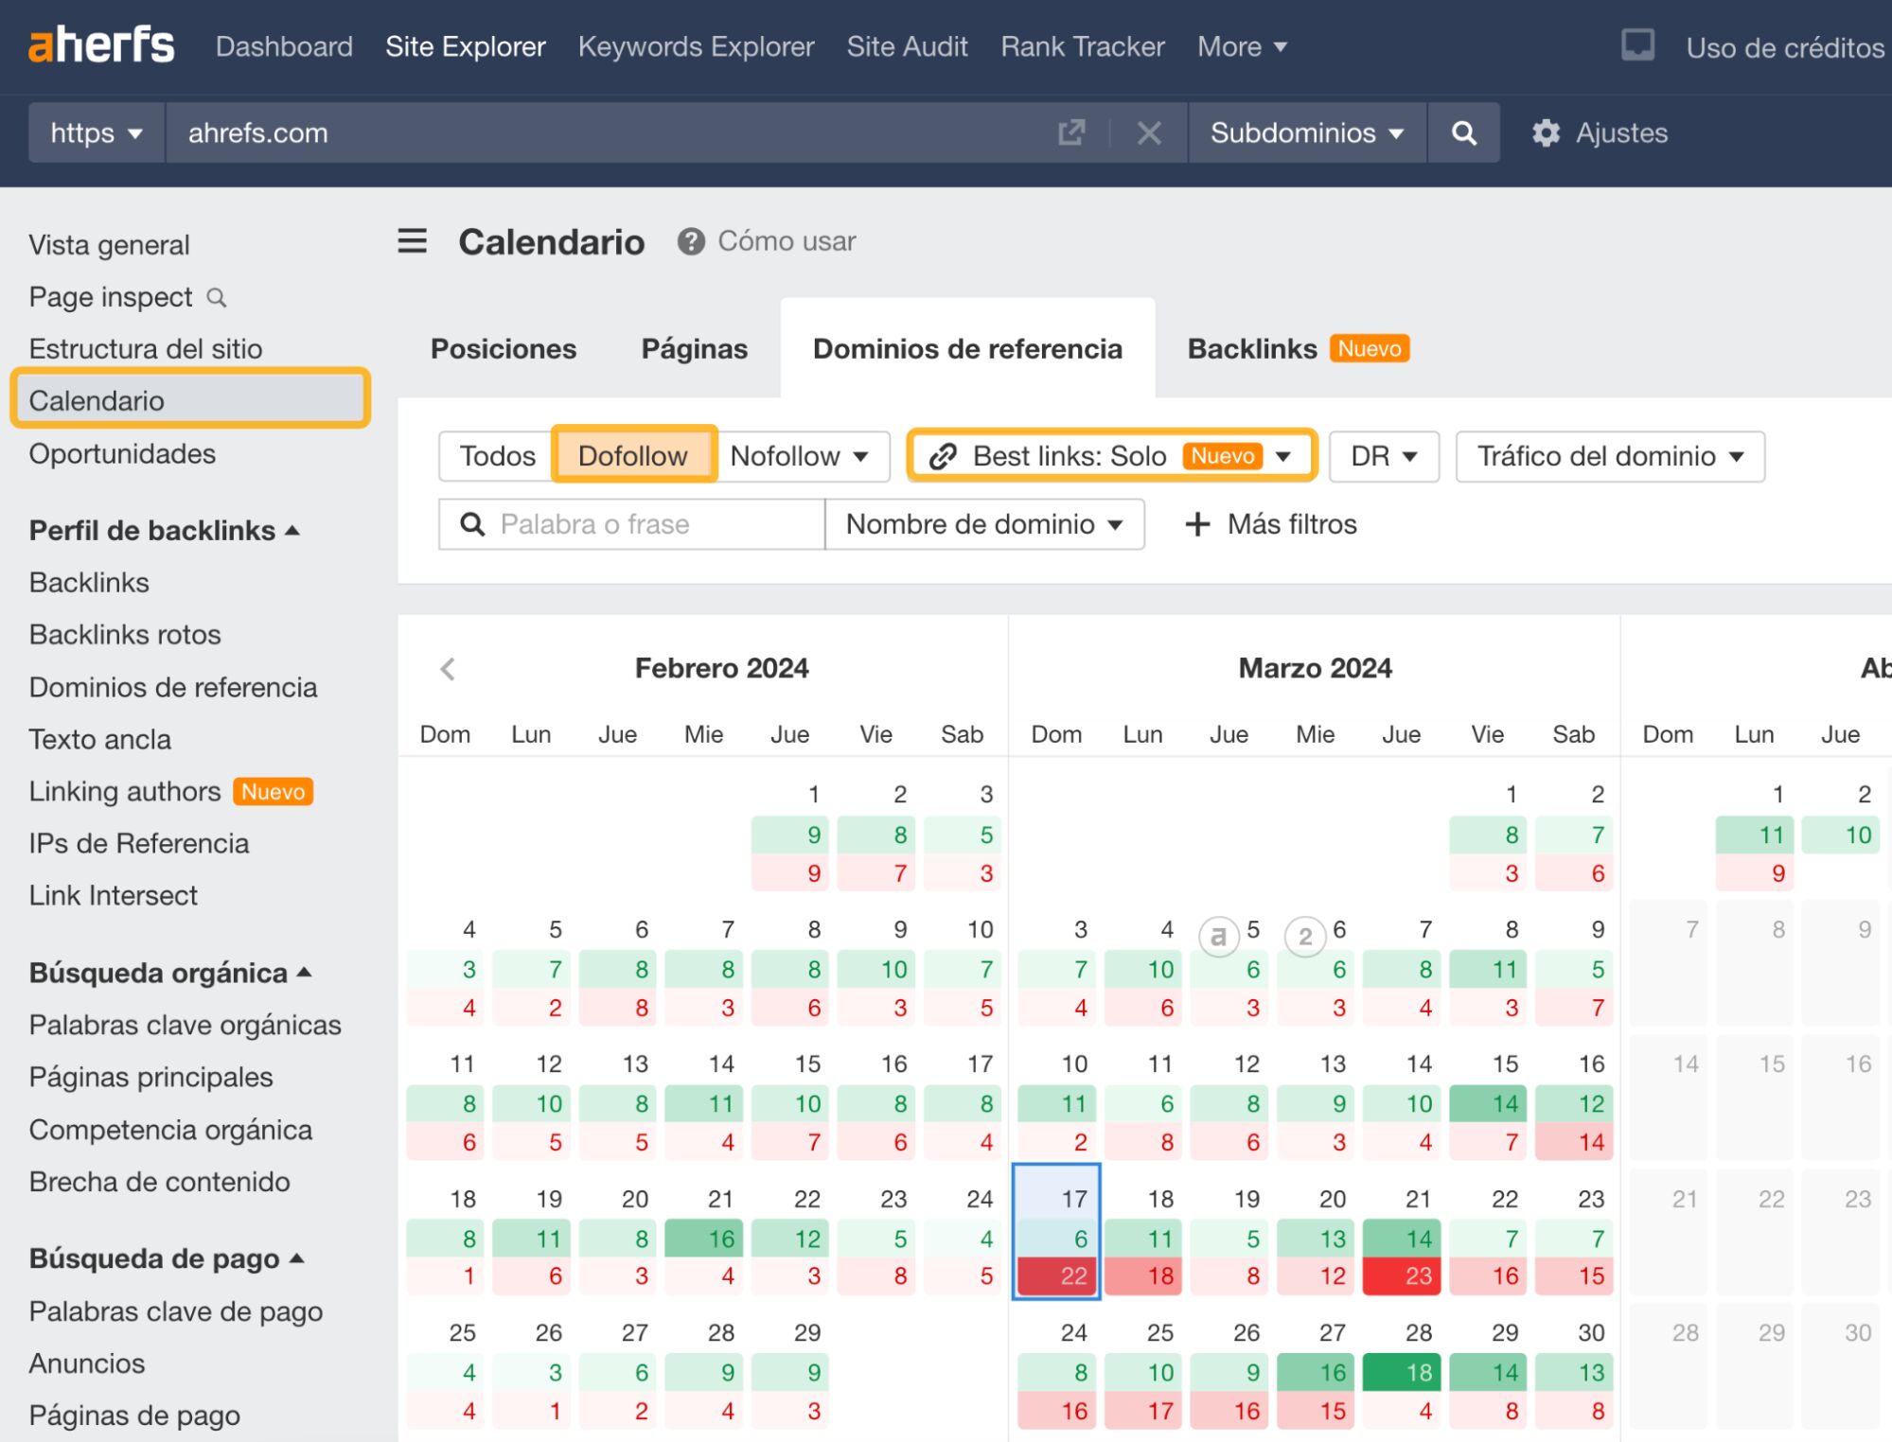Navigate to previous month with the left chevron
Viewport: 1892px width, 1442px height.
(x=447, y=668)
